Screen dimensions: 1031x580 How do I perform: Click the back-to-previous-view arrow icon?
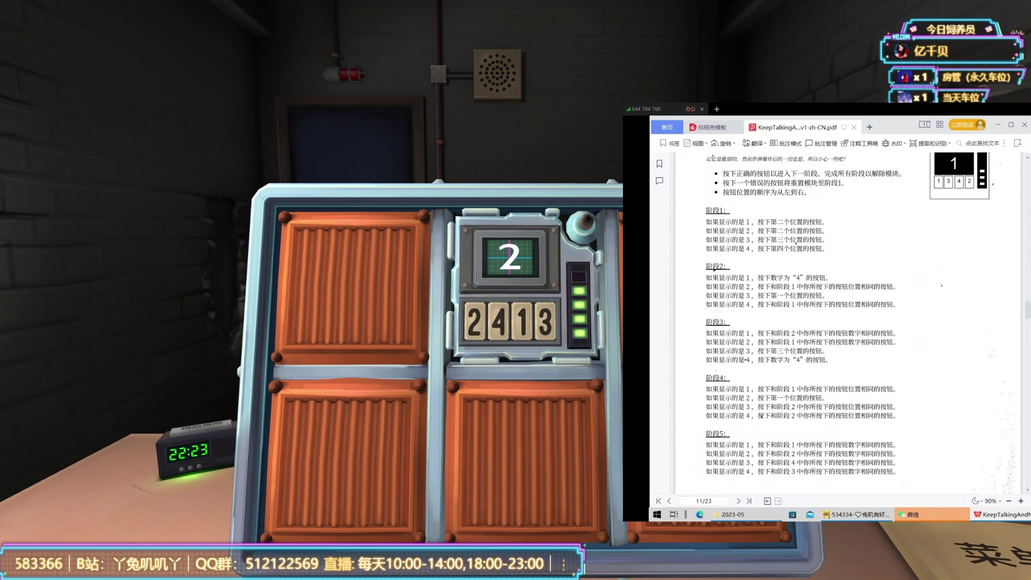pyautogui.click(x=767, y=501)
